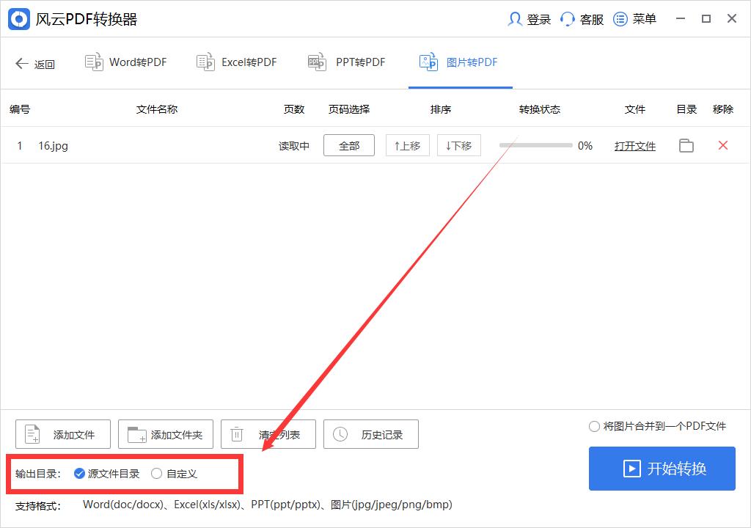Click the folder icon in the 16.jpg row
The width and height of the screenshot is (751, 528).
tap(686, 145)
